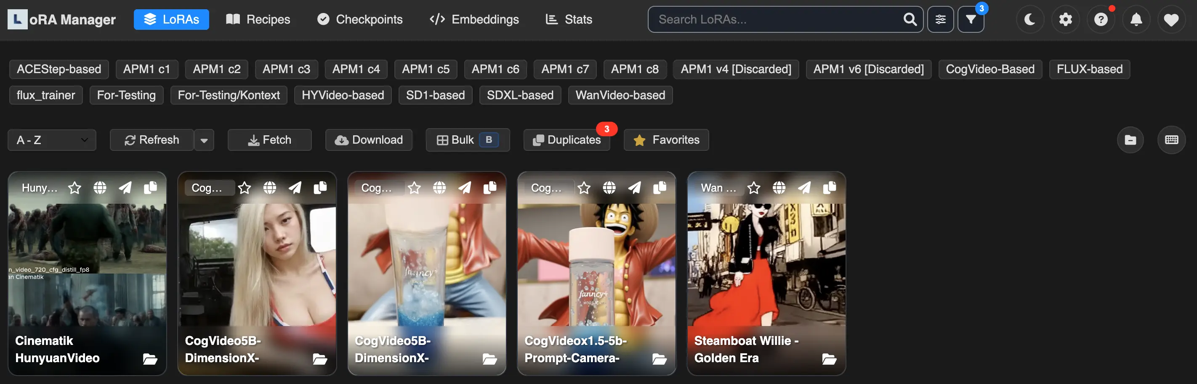This screenshot has width=1197, height=384.
Task: Open the filter funnel icon with badge
Action: [x=971, y=19]
